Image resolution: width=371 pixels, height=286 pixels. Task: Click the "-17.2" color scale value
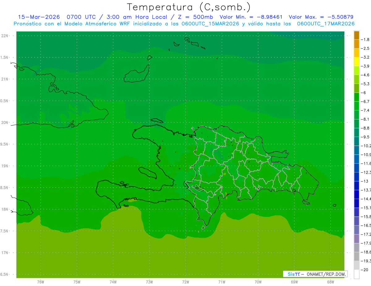(x=366, y=234)
